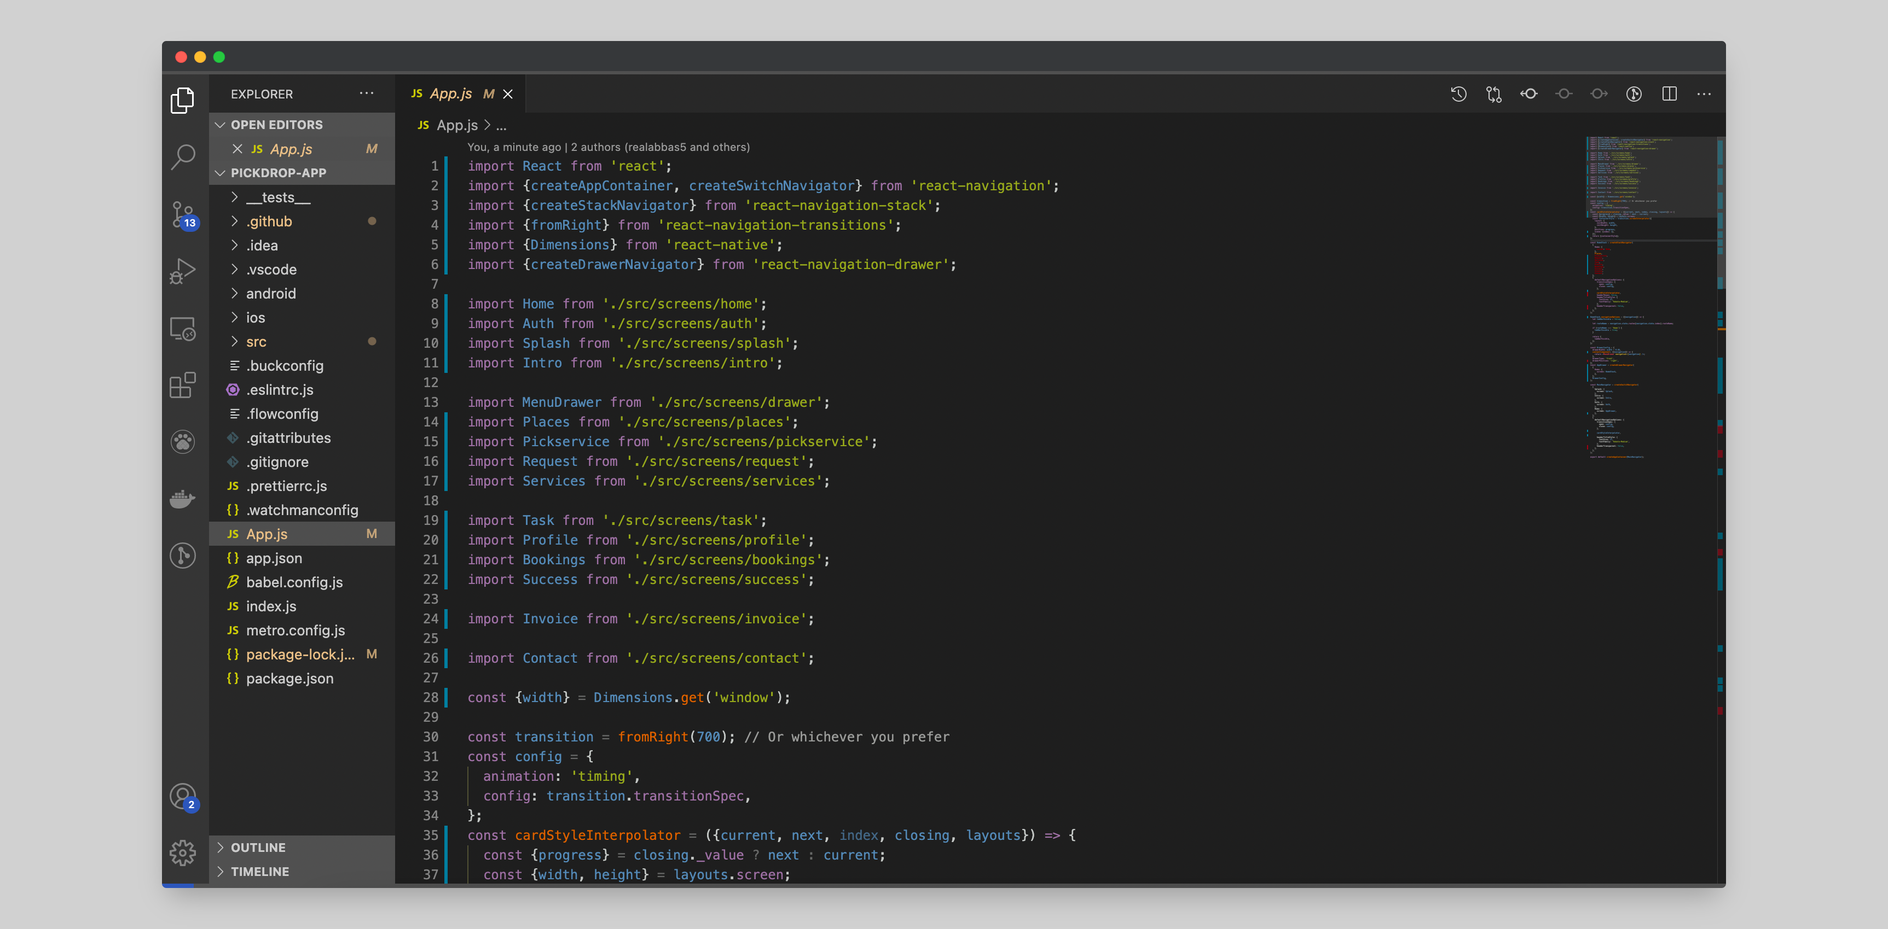Expand the android folder
Viewport: 1888px width, 929px height.
tap(303, 294)
